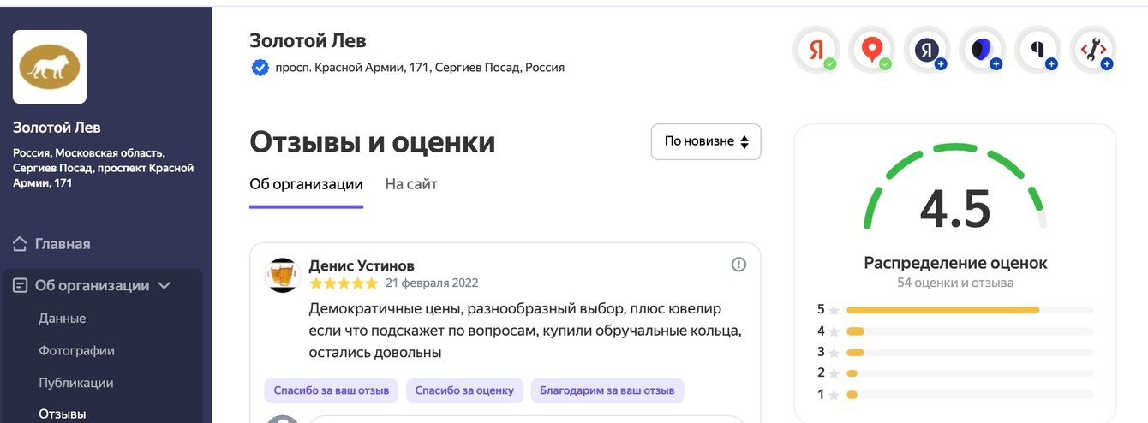Click the dark-blue circular Yandex icon
1148x423 pixels.
[927, 50]
